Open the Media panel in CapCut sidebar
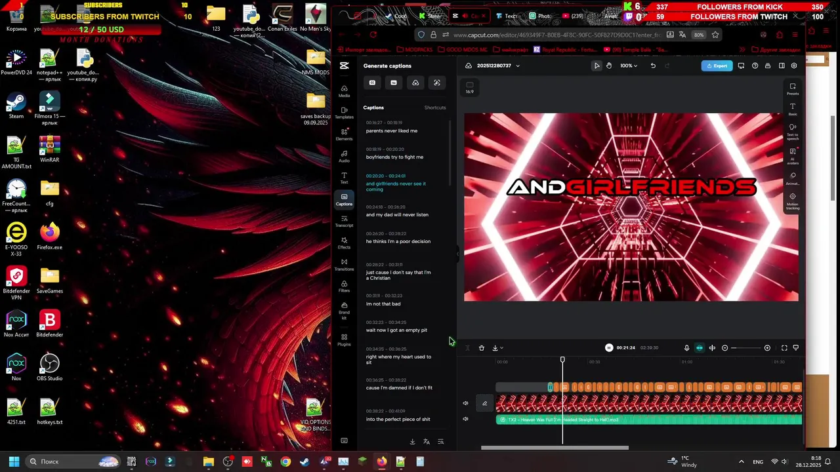840x472 pixels. tap(344, 91)
